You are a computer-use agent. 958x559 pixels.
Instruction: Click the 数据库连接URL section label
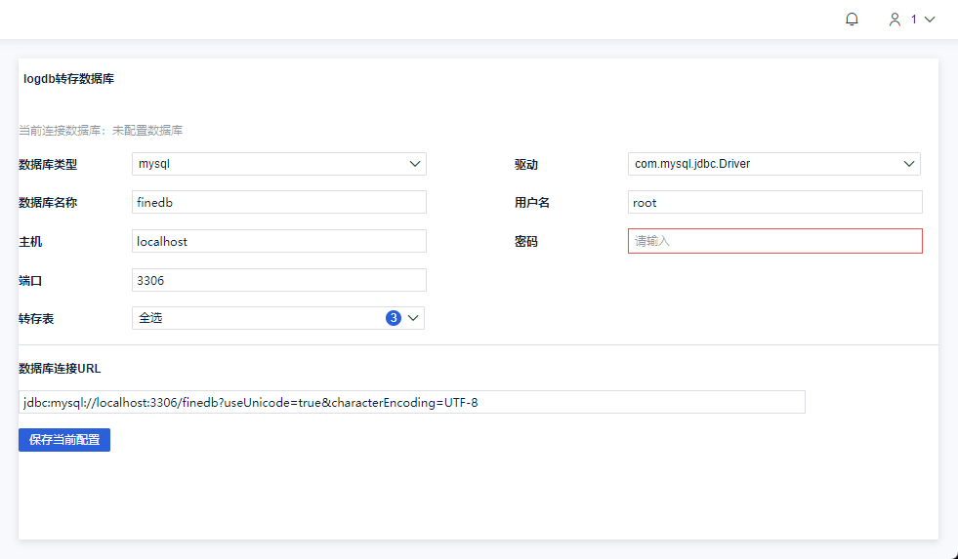pos(60,369)
